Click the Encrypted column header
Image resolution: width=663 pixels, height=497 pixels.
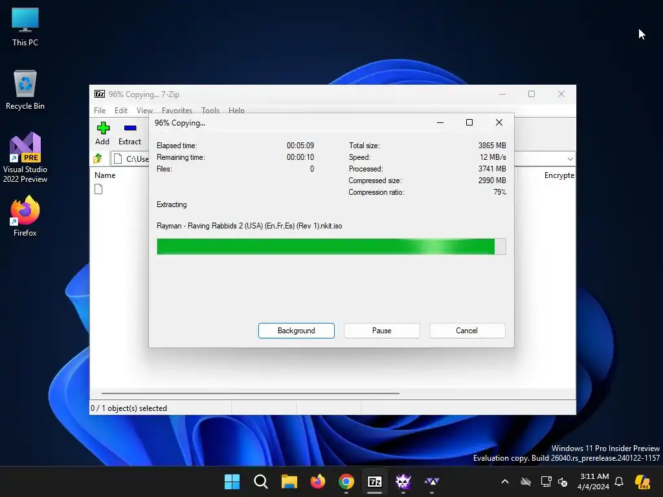tap(559, 175)
